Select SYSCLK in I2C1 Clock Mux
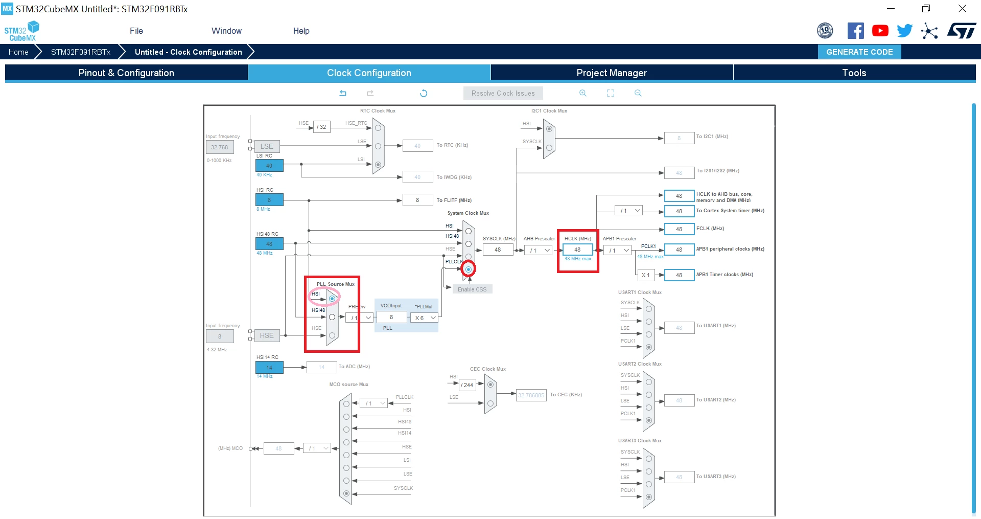 pos(549,148)
